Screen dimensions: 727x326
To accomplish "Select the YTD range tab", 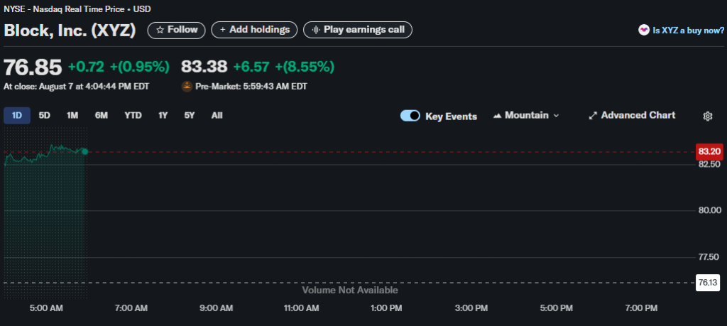I will coord(133,116).
